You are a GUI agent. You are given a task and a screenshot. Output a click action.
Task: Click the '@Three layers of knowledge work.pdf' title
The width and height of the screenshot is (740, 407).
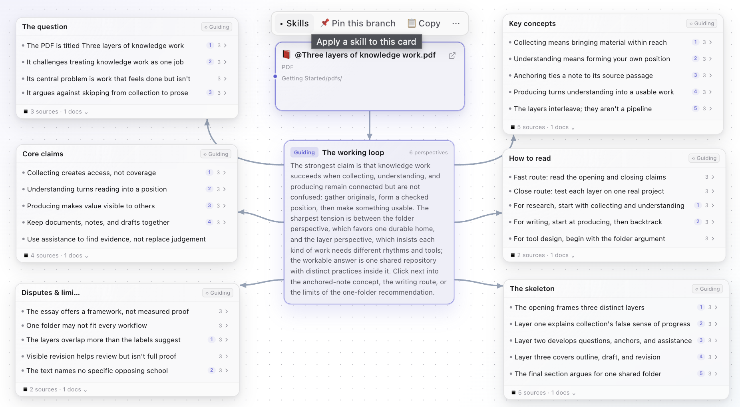365,55
